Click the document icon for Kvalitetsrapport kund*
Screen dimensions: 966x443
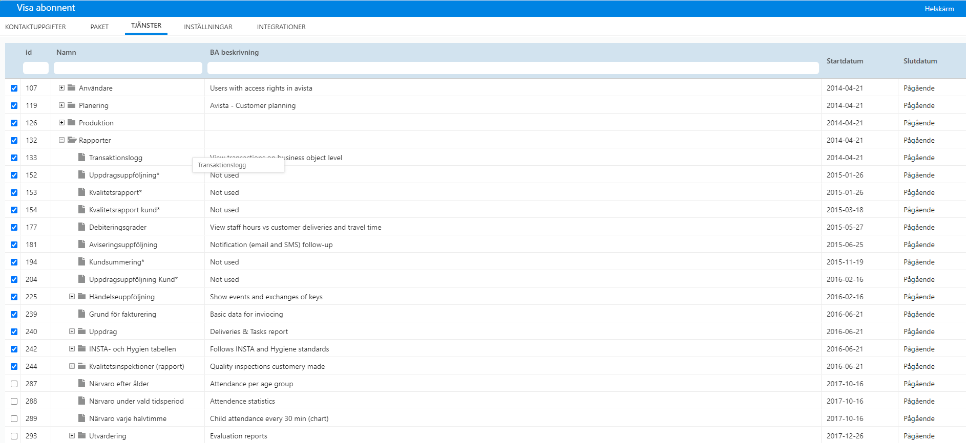(x=81, y=209)
